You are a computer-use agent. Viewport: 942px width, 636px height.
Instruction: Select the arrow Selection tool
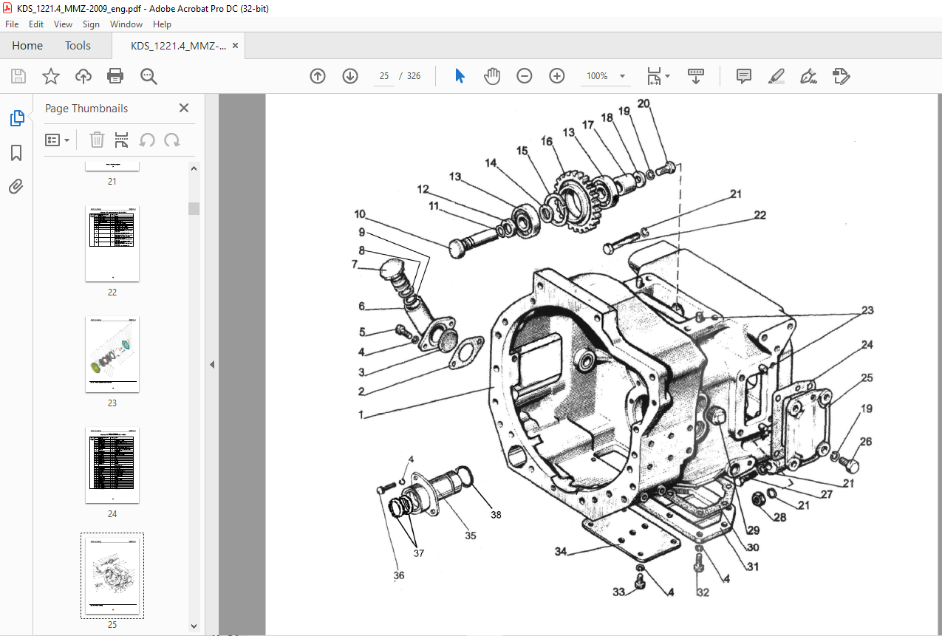point(460,76)
